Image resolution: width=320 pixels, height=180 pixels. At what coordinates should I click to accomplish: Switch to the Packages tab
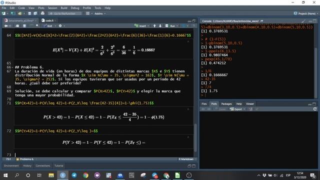click(226, 104)
